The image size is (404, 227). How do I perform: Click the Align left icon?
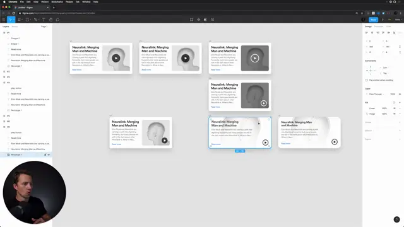point(366,33)
